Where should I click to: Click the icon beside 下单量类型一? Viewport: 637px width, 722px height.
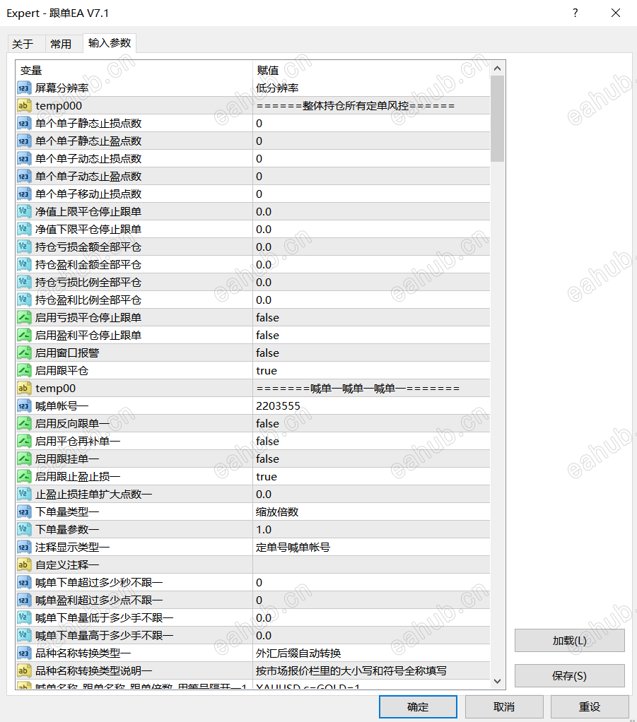coord(24,511)
